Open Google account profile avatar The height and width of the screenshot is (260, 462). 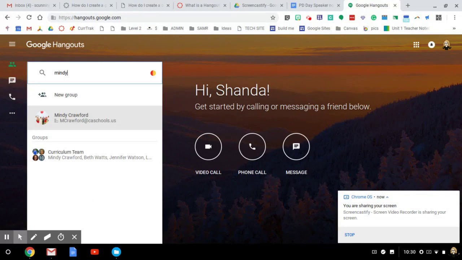click(446, 45)
